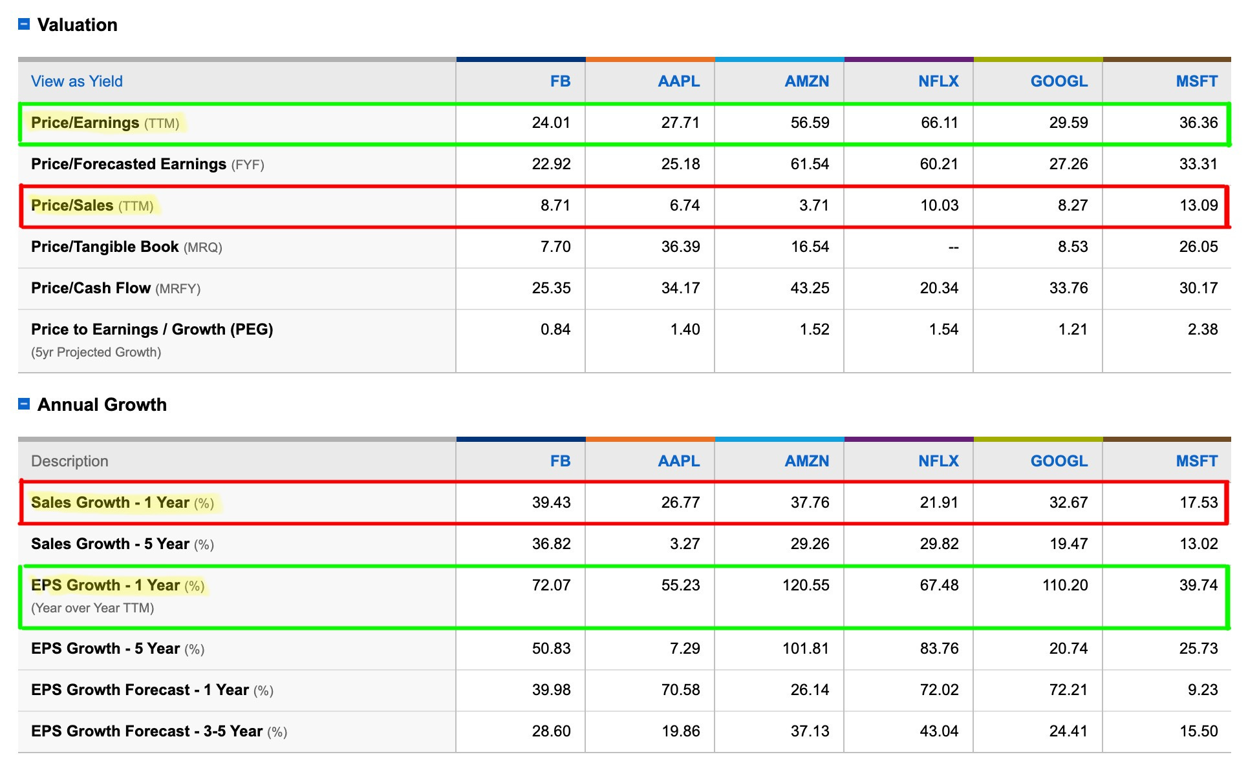
Task: Select the Price/Forecasted Earnings (FYF) label
Action: click(147, 164)
